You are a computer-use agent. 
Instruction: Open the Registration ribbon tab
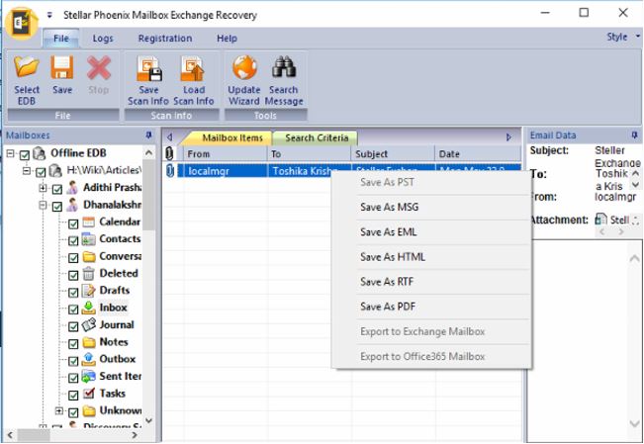165,39
